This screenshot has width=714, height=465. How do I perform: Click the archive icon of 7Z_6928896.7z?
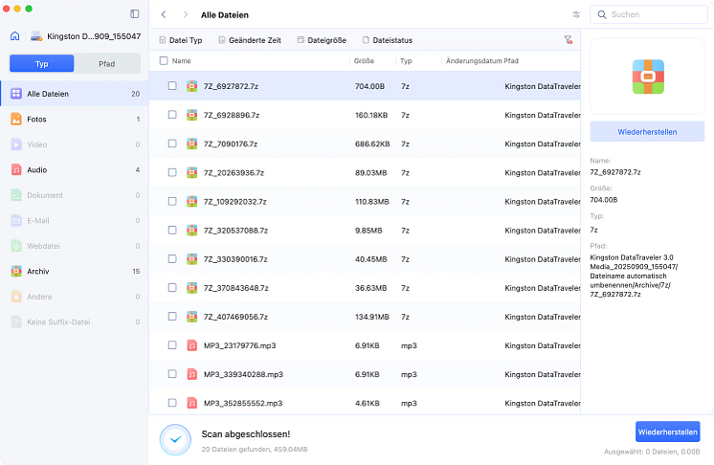coord(192,115)
